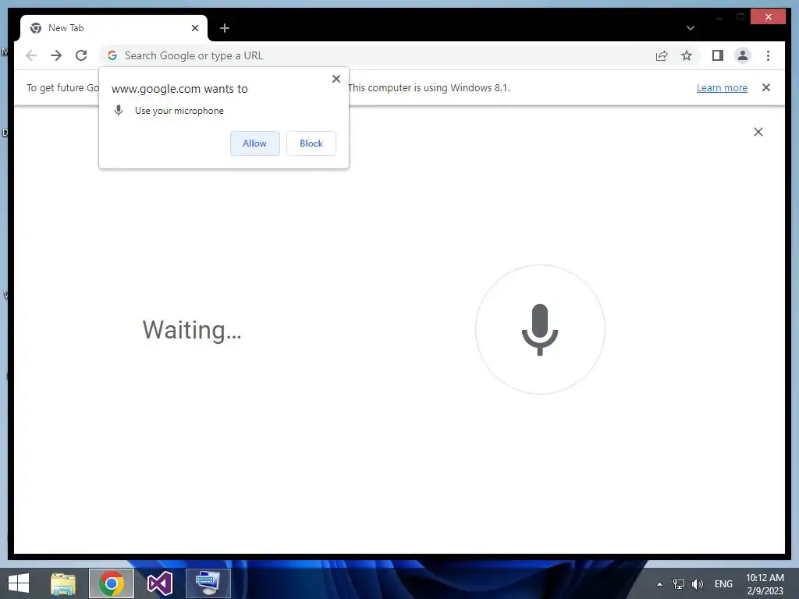Bookmark this tab with the star icon
The image size is (799, 599).
687,55
